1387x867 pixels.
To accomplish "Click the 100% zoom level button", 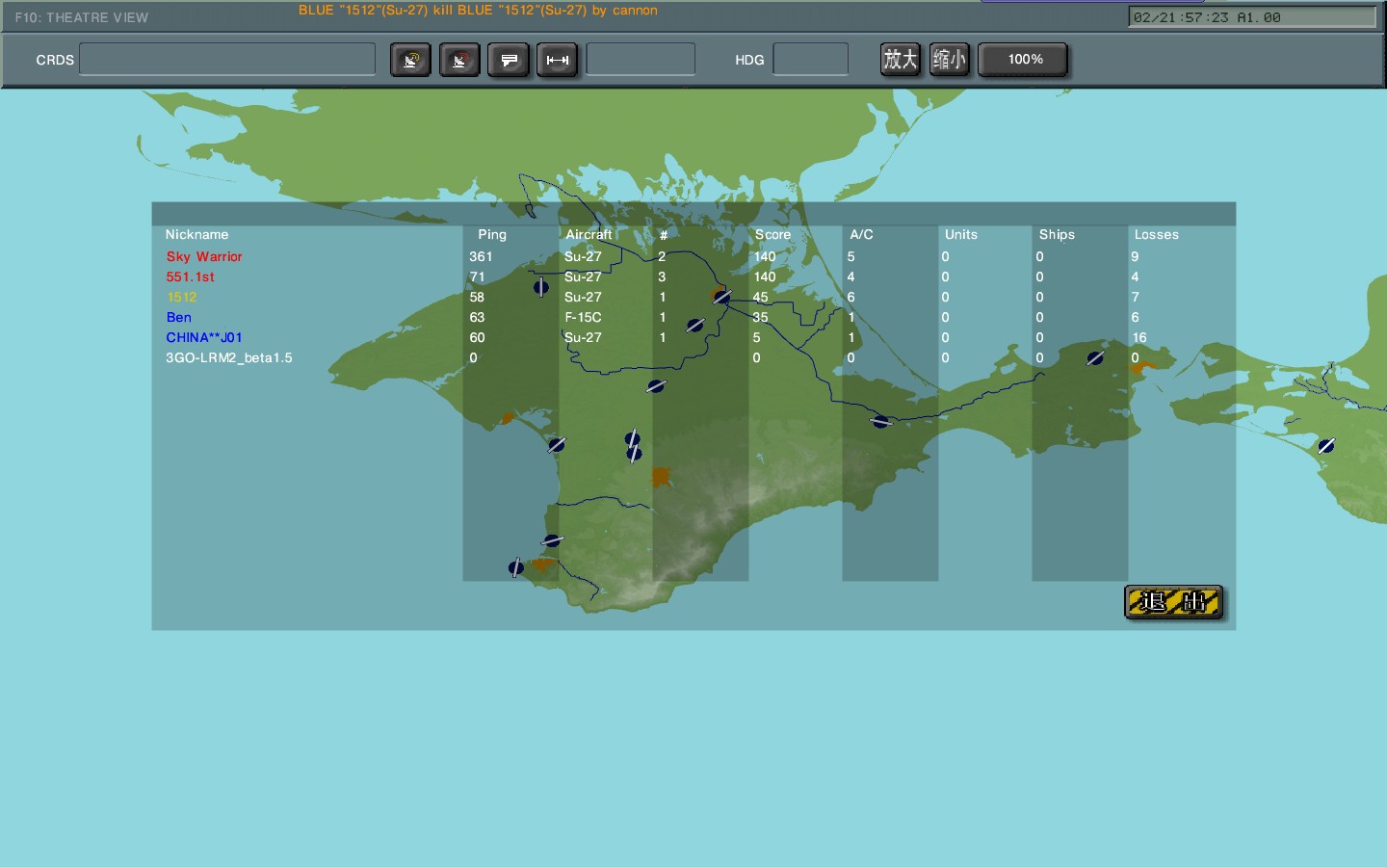I will (x=1022, y=59).
